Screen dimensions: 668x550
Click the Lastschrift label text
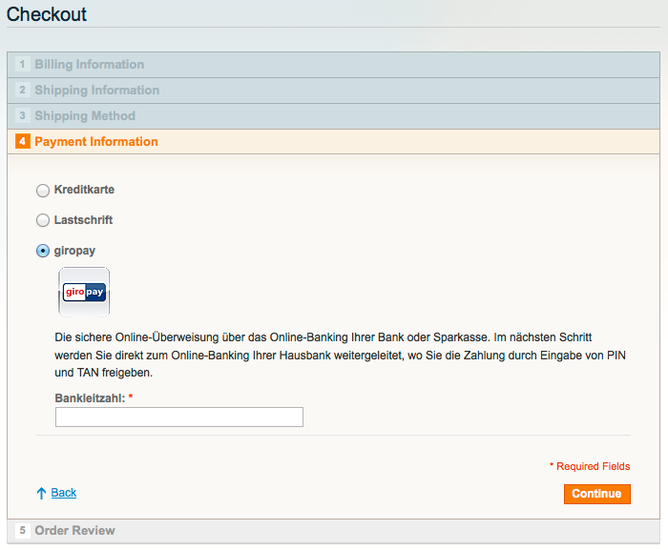click(x=84, y=220)
